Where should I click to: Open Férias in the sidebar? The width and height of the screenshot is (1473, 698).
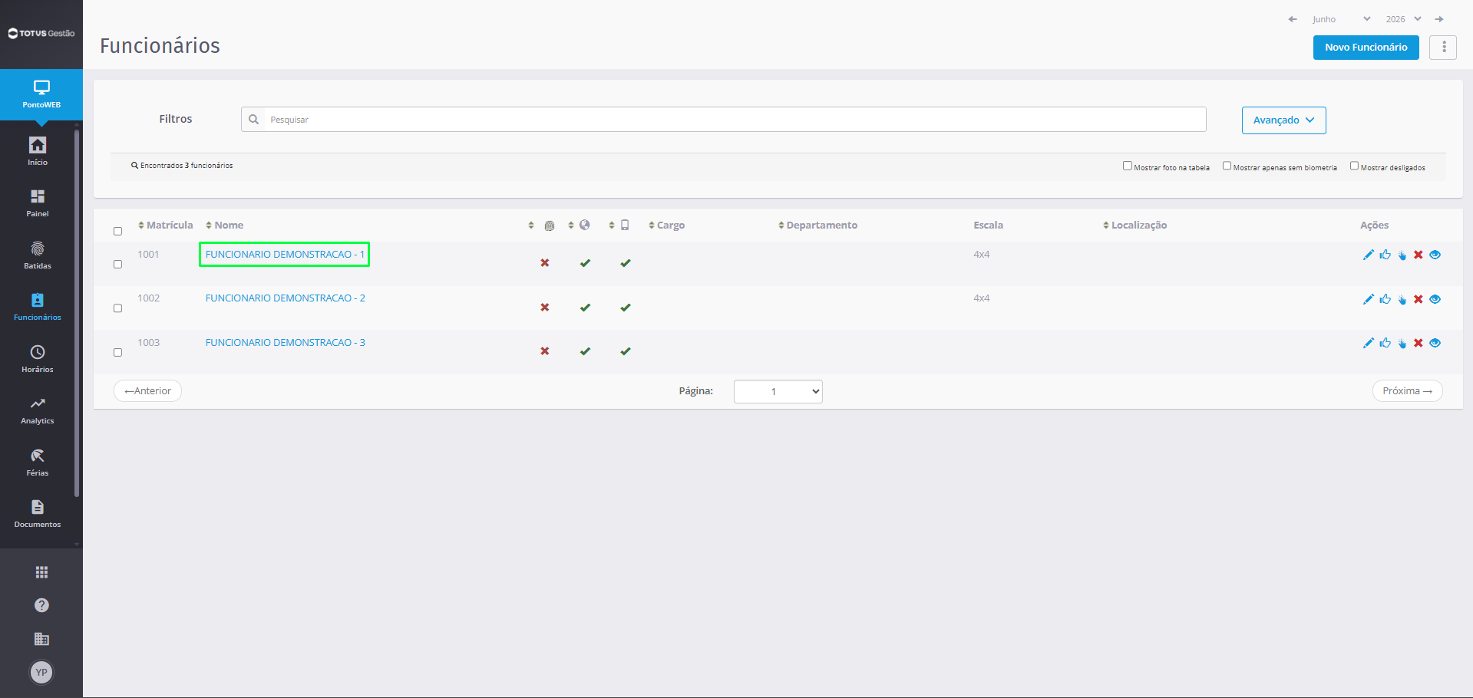click(38, 463)
